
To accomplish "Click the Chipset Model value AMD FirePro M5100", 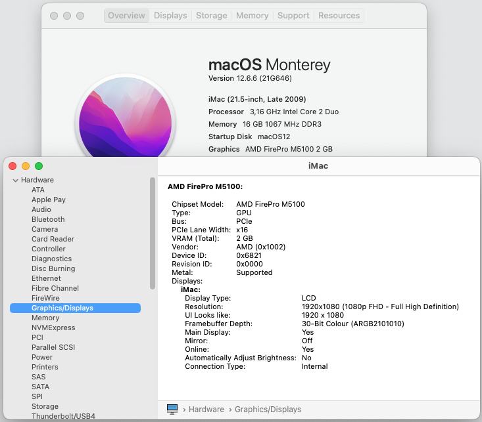I will pos(270,204).
